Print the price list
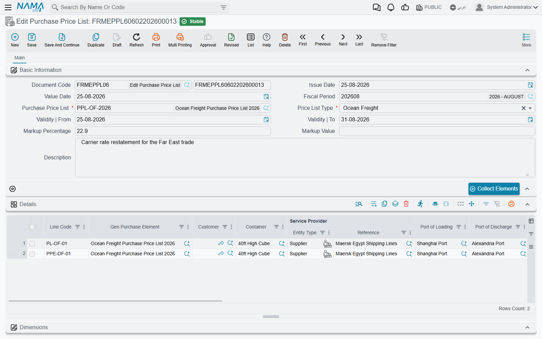Viewport: 542px width, 339px height. click(x=156, y=40)
